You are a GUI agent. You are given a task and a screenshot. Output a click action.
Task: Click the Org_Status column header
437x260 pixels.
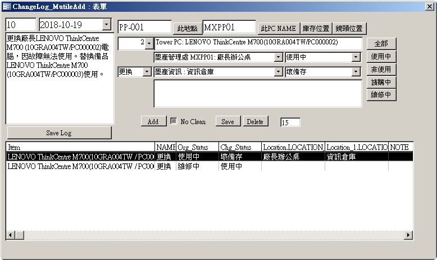click(x=197, y=147)
